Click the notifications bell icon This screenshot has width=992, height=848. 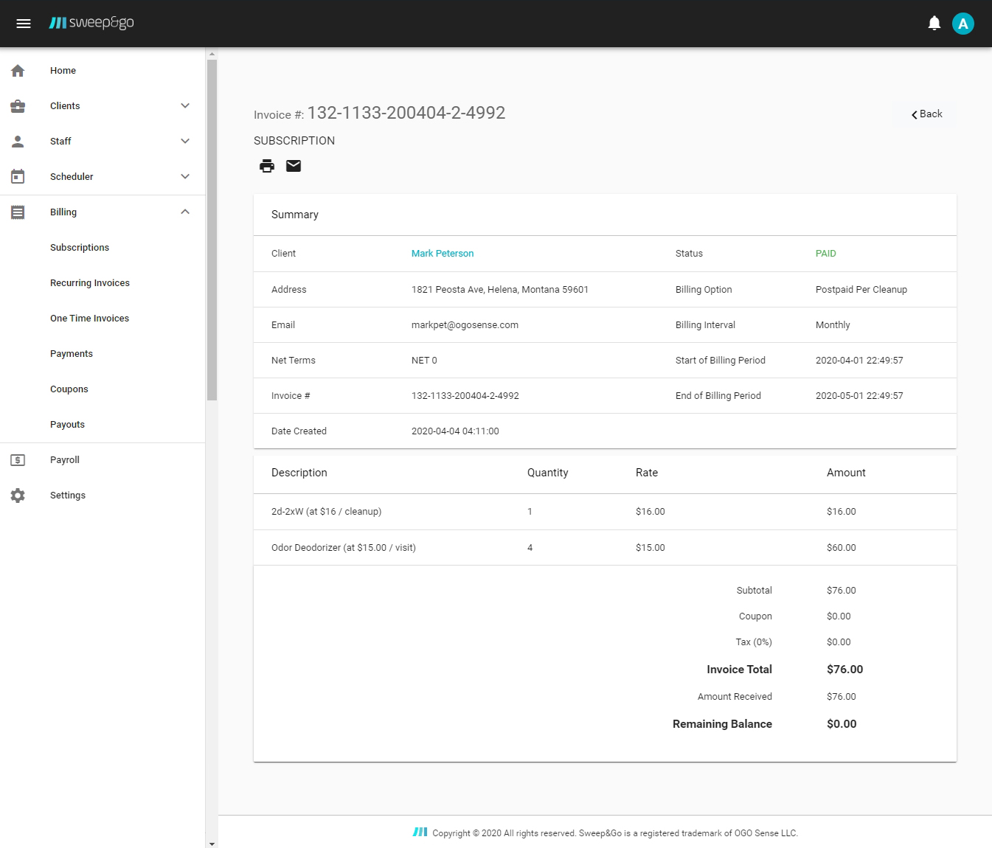(934, 24)
